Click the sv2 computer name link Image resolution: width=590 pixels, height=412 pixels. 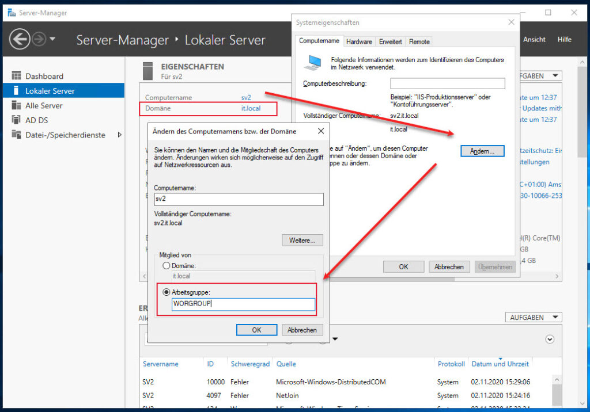point(246,97)
